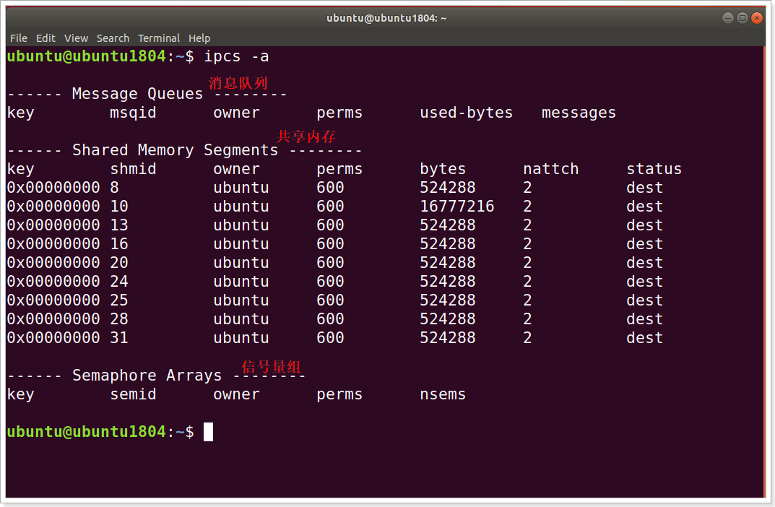Screen dimensions: 775x507
Task: Click the 16777216 bytes value
Action: tap(456, 207)
